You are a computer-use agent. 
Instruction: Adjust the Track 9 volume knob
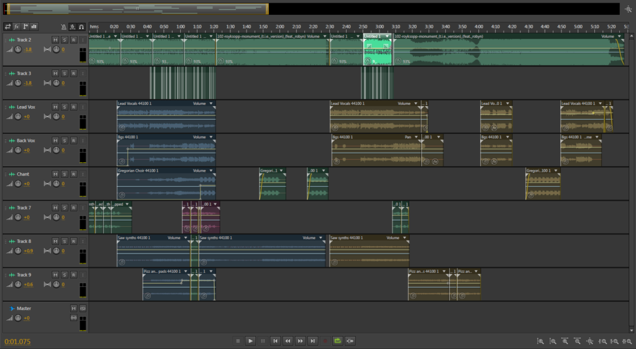tap(17, 285)
